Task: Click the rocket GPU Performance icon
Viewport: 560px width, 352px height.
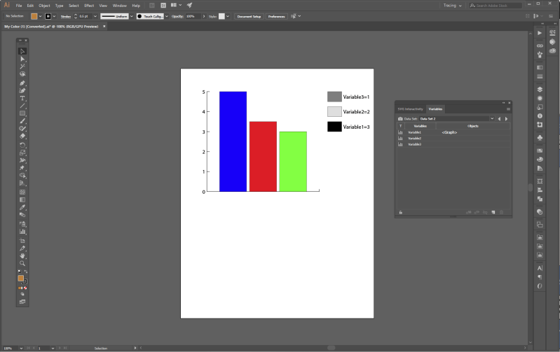Action: coord(190,6)
